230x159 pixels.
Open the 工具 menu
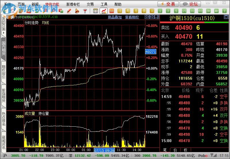pos(104,4)
